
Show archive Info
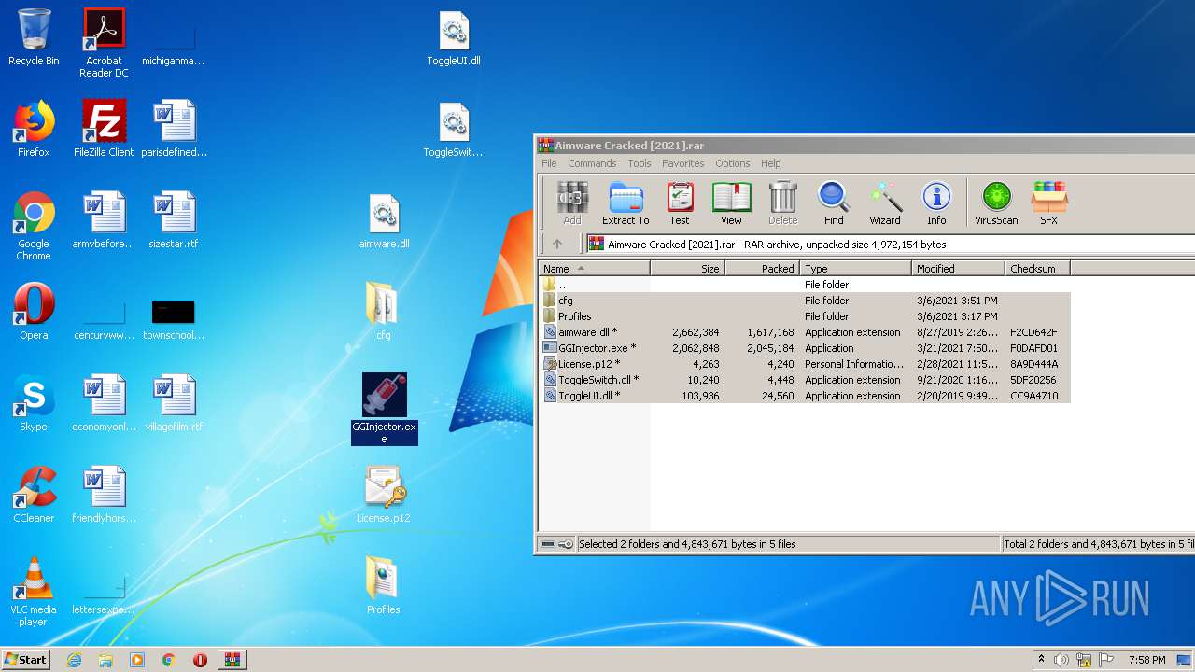[936, 203]
